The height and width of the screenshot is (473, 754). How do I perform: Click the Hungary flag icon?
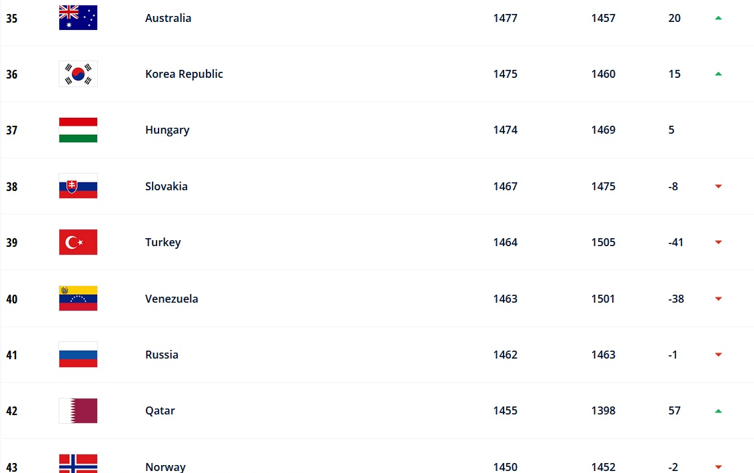[78, 130]
